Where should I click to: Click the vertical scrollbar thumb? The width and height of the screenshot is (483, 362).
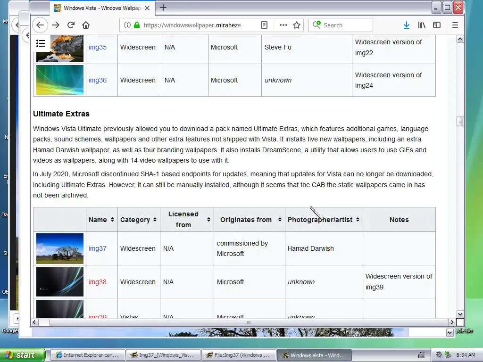[x=460, y=122]
